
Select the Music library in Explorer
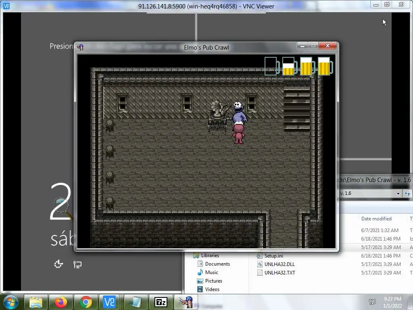[211, 272]
